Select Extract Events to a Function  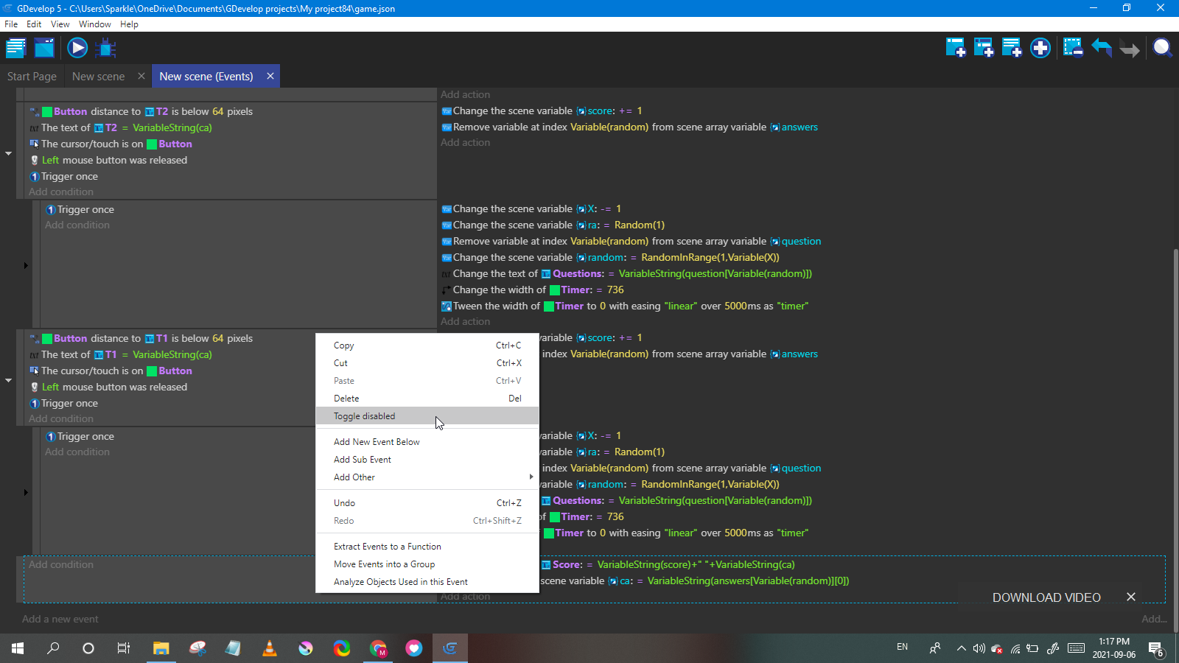click(427, 547)
